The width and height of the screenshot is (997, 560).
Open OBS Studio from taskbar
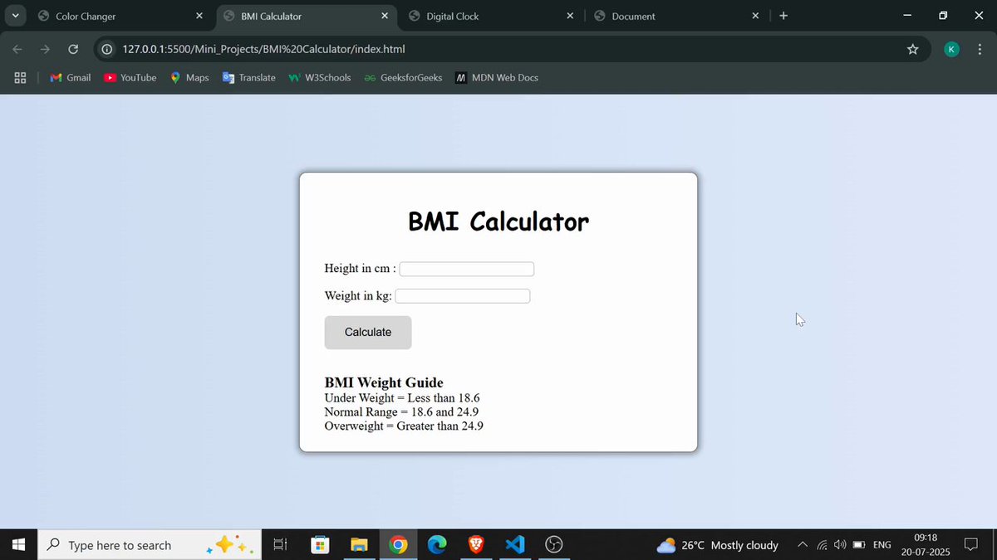click(554, 545)
